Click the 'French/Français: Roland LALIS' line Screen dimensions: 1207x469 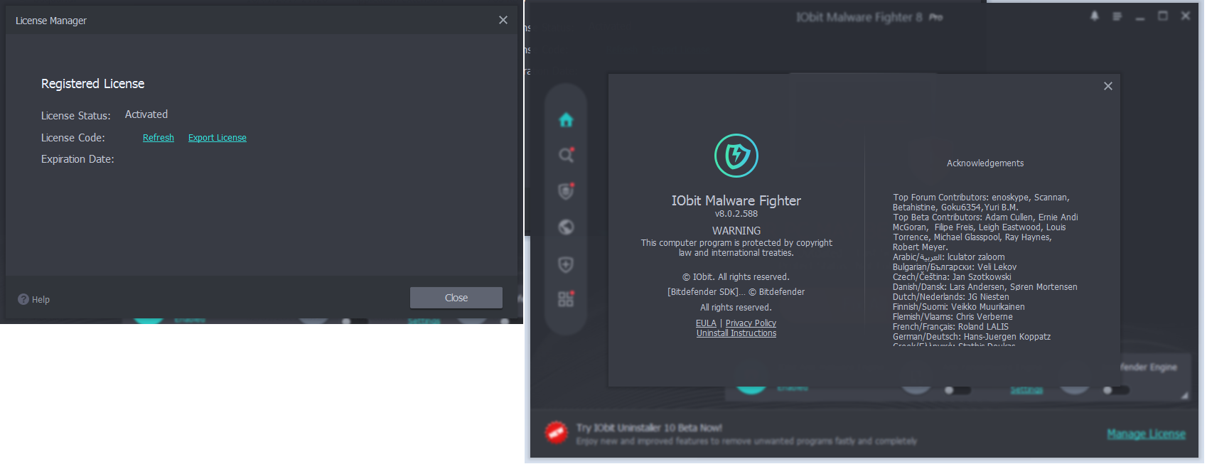click(950, 327)
